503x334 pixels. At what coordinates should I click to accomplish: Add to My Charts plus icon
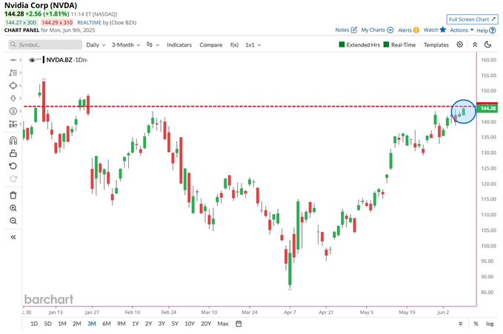390,30
